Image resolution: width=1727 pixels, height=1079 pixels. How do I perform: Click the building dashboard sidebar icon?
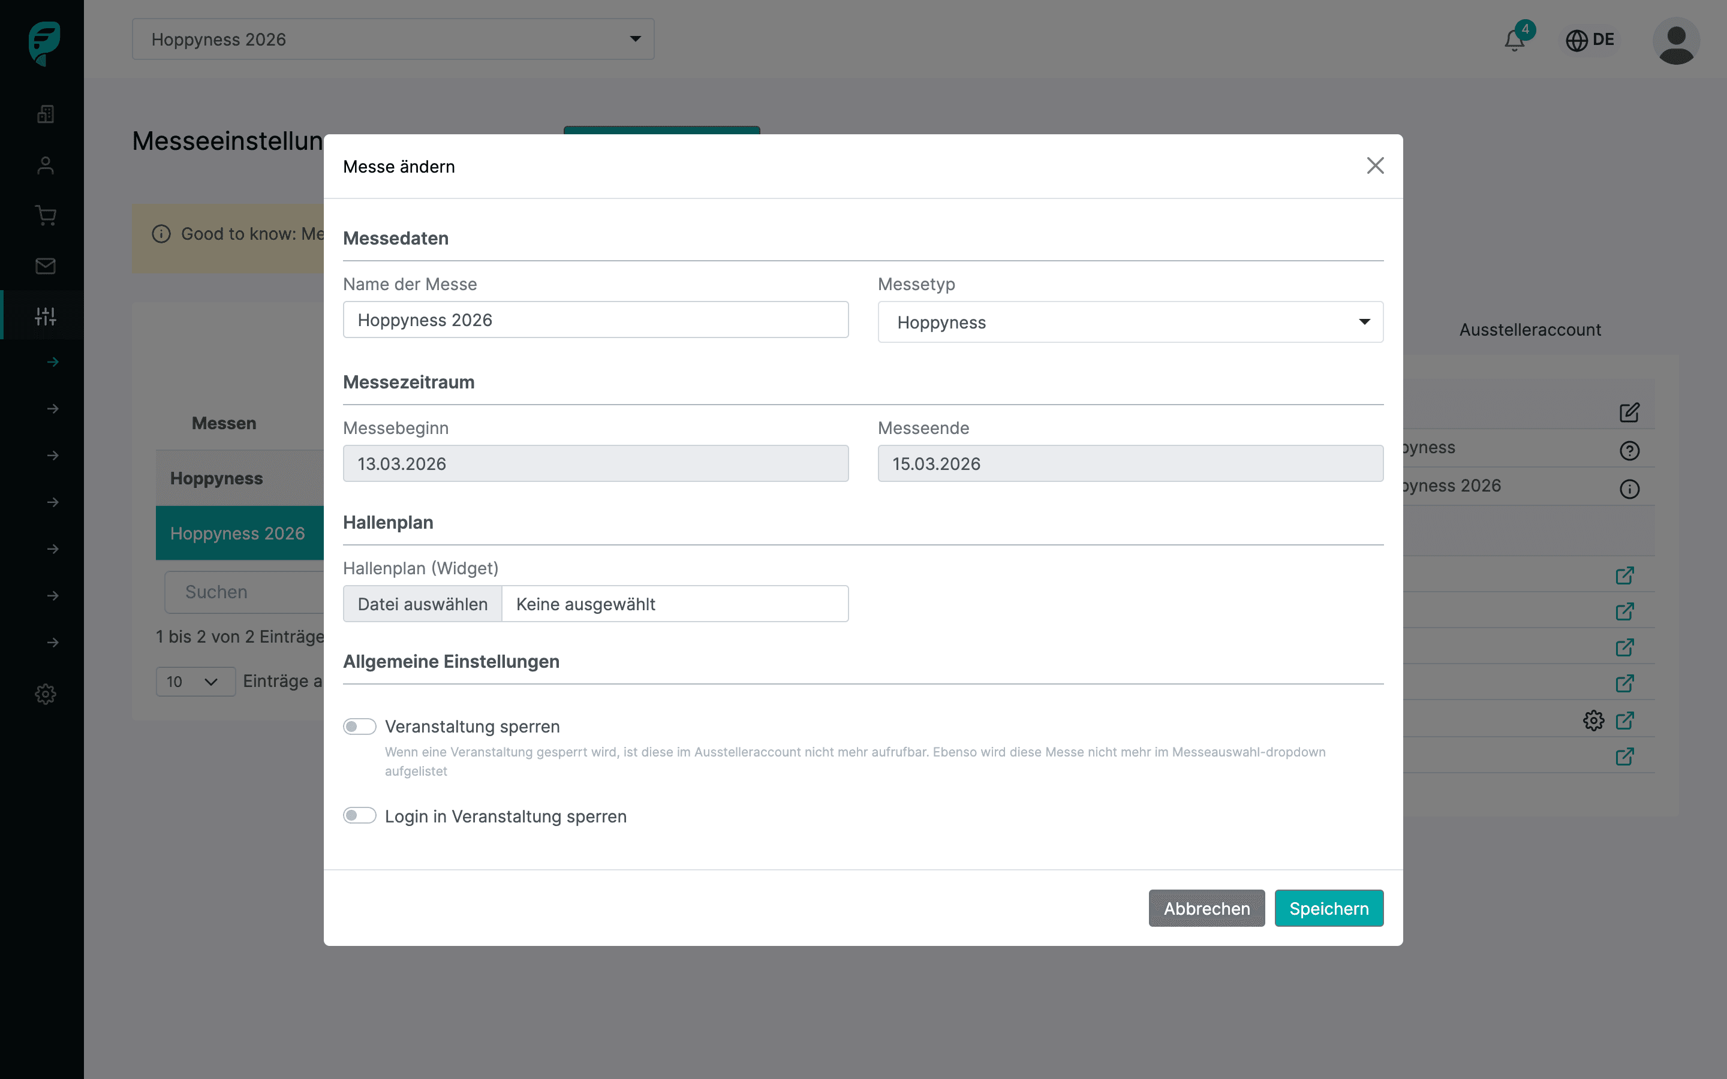pyautogui.click(x=46, y=114)
